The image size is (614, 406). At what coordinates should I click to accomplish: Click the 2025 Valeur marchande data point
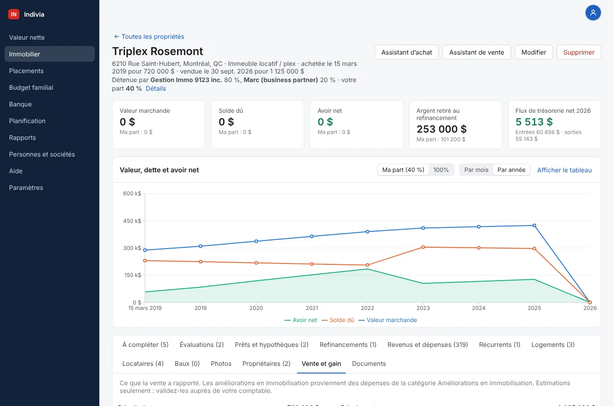coord(535,226)
